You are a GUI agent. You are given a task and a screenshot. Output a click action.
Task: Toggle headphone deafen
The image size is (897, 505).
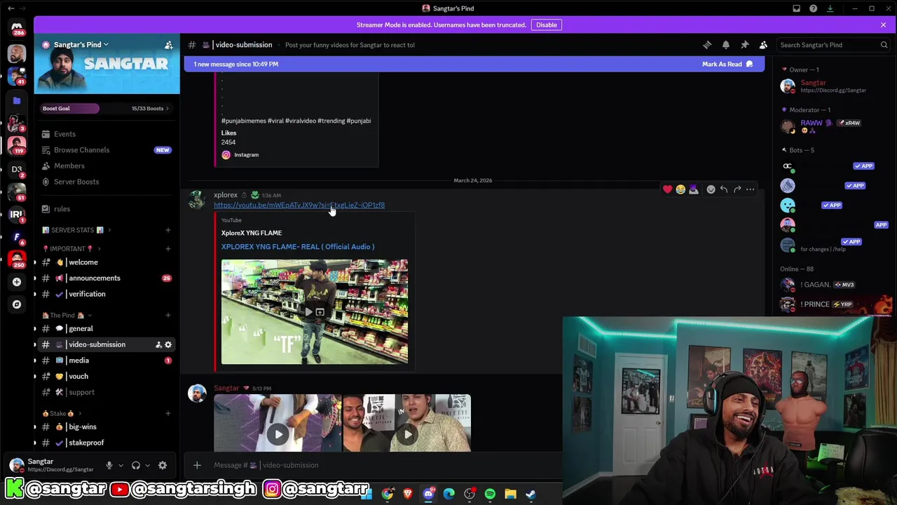point(136,465)
